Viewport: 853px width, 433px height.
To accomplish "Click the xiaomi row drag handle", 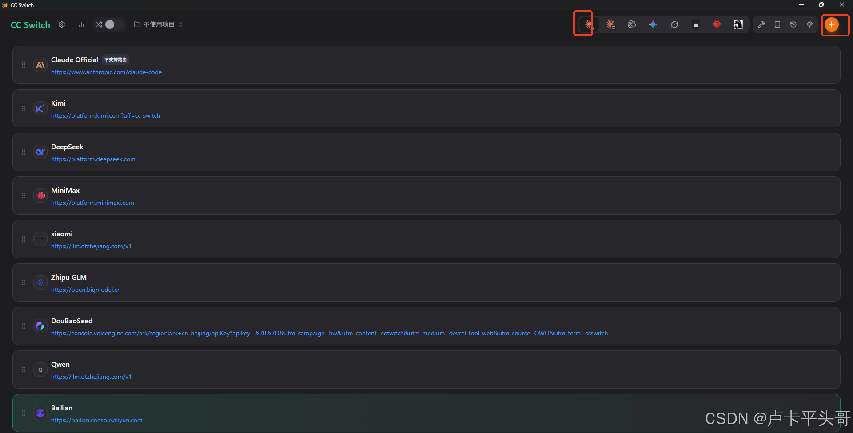I will (x=24, y=239).
